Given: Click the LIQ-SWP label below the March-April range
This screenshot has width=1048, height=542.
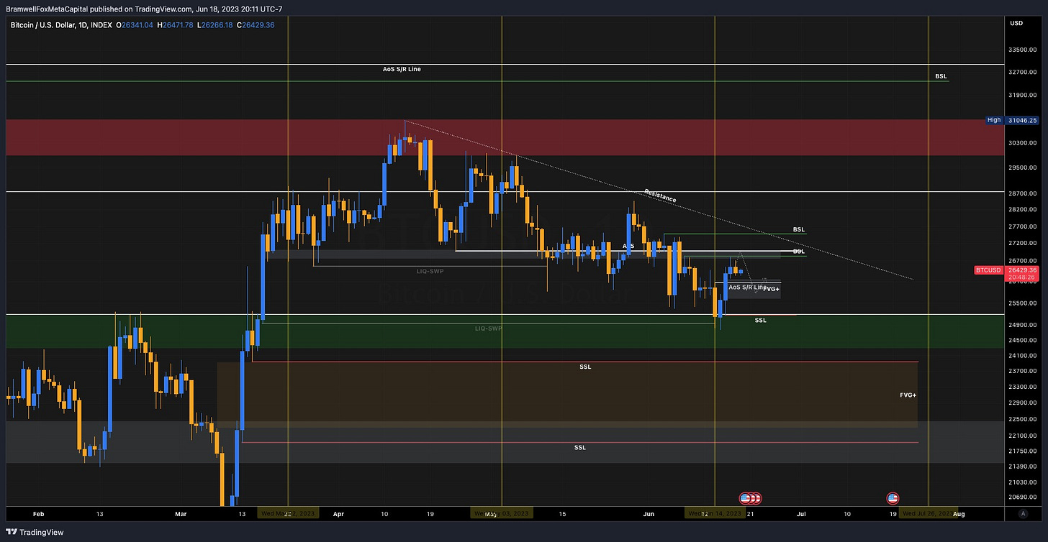Looking at the screenshot, I should pyautogui.click(x=430, y=271).
